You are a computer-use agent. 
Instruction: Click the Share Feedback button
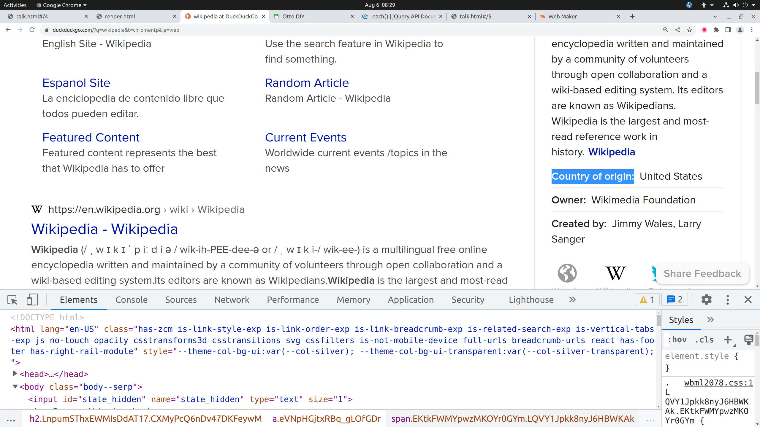[x=702, y=273]
